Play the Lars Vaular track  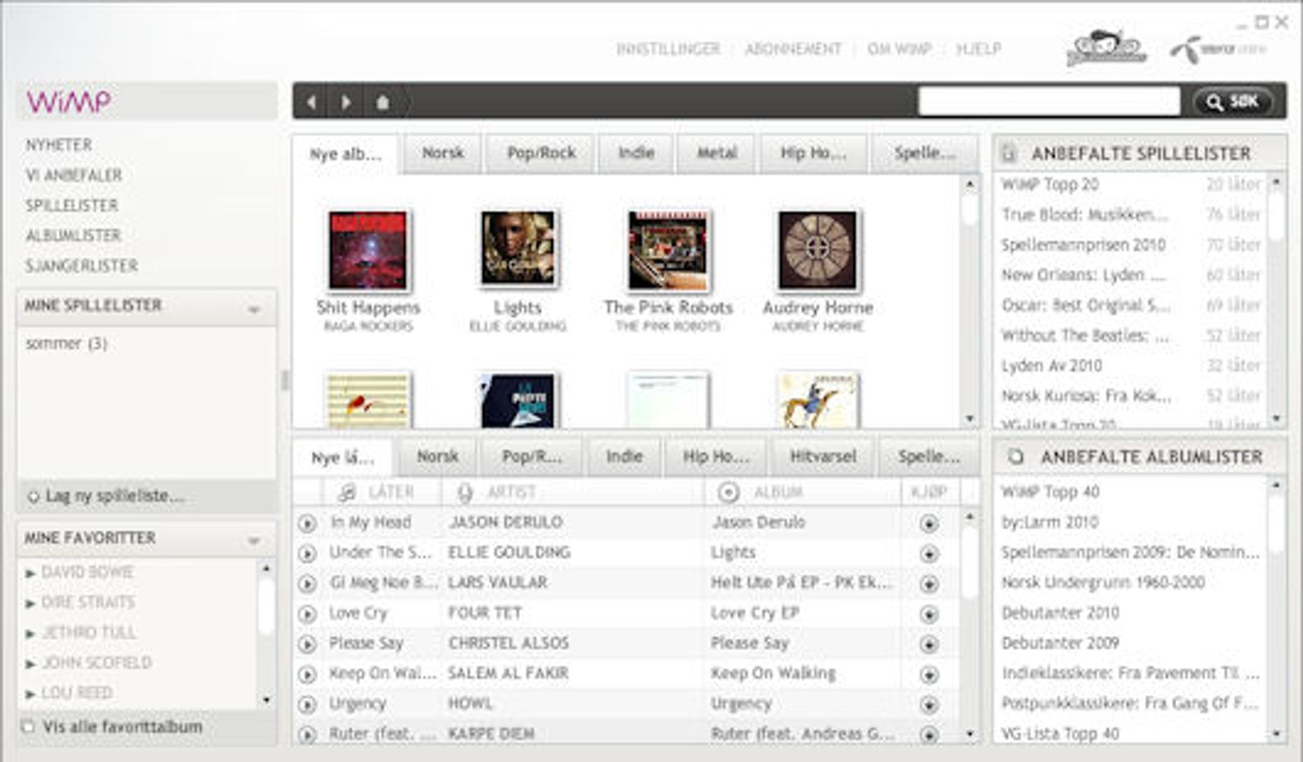pos(307,584)
